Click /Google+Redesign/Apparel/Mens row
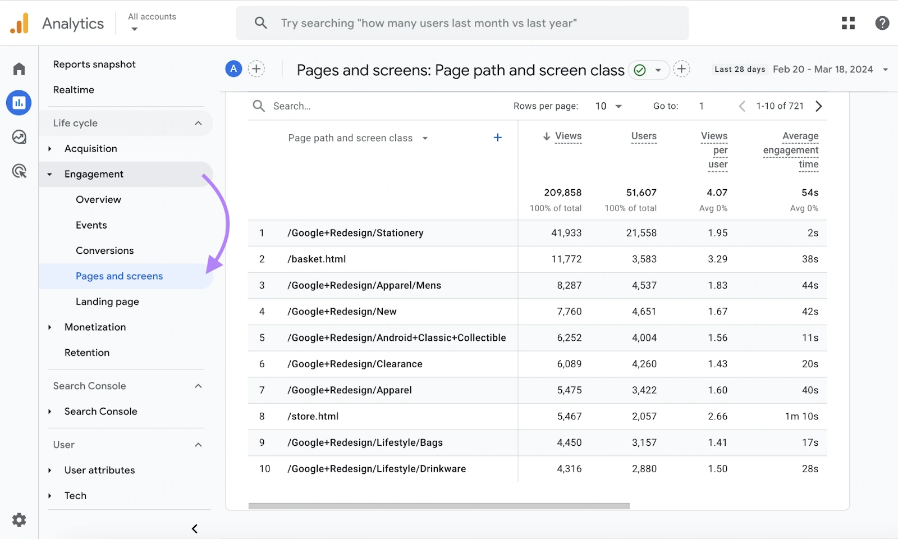The width and height of the screenshot is (898, 539). tap(537, 285)
